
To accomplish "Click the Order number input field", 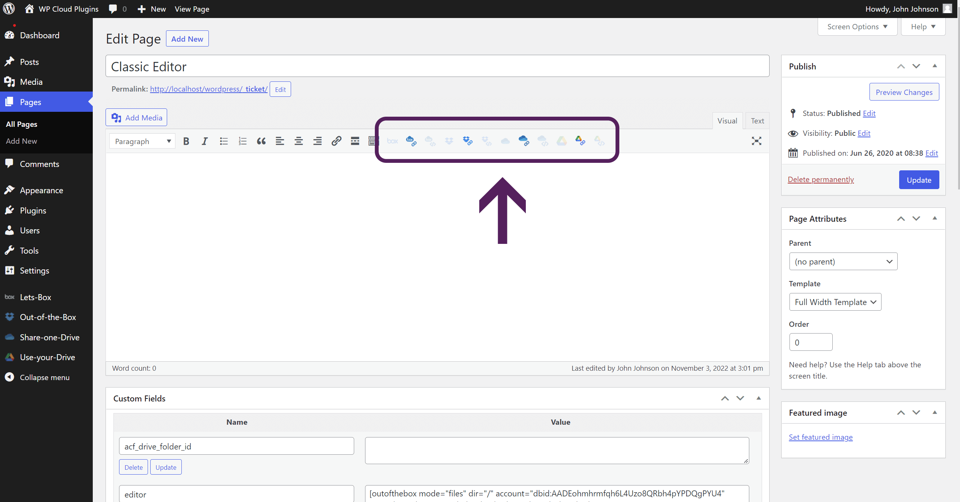I will click(811, 342).
